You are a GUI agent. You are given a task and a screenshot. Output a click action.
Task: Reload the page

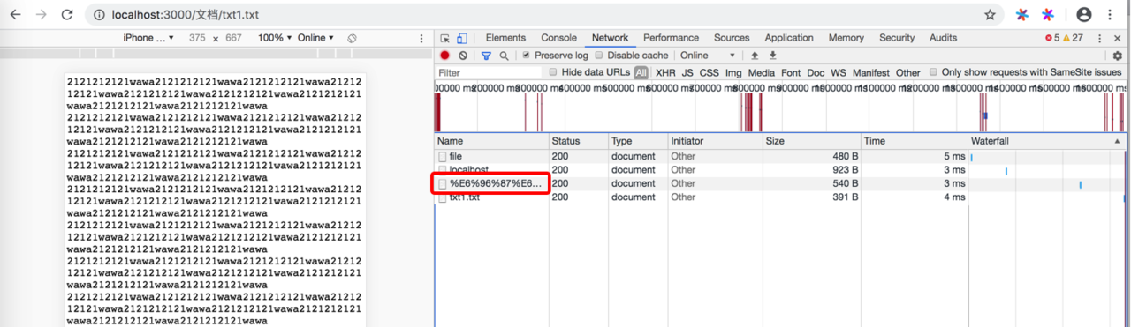[x=67, y=15]
